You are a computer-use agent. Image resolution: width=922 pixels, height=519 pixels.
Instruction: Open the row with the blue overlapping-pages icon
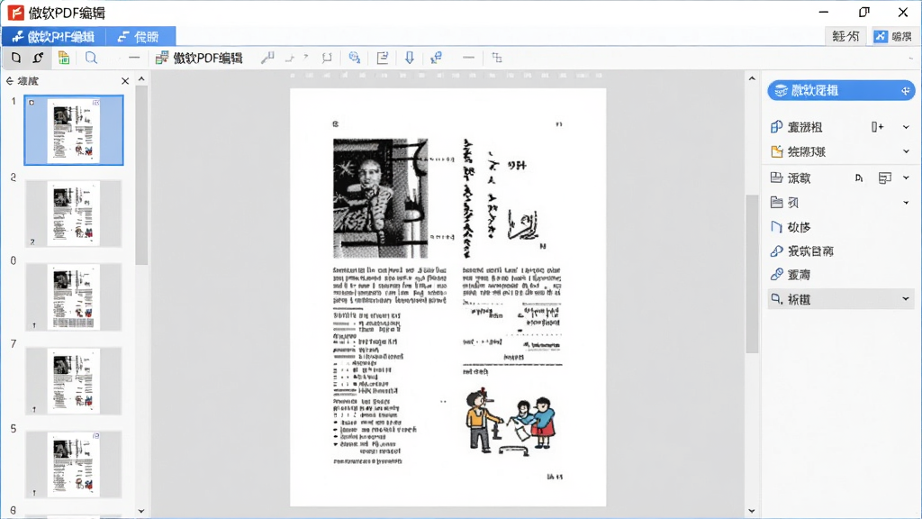[841, 127]
